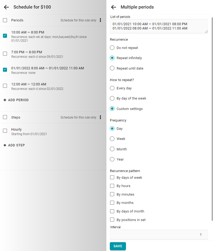Set frequency to Month
Viewport: 213px width, 251px height.
(x=112, y=149)
